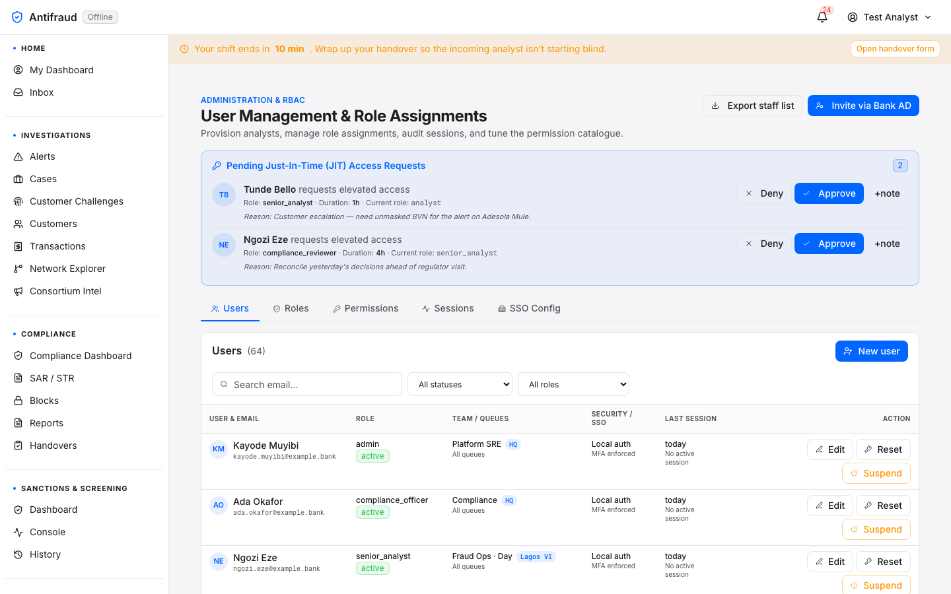This screenshot has height=594, width=951.
Task: Click Invite via Bank AD button
Action: [863, 106]
